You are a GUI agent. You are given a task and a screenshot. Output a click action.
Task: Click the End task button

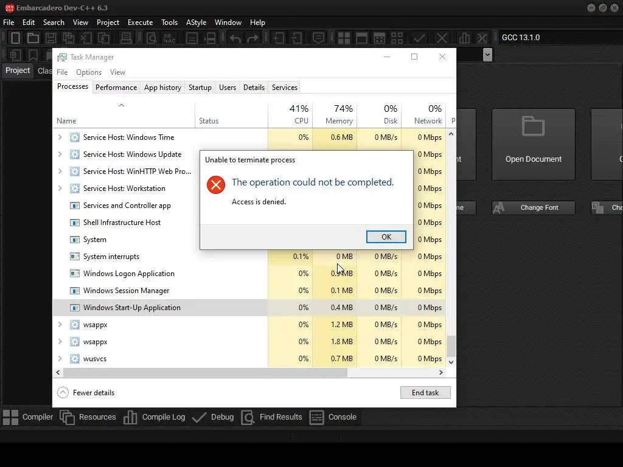(425, 393)
